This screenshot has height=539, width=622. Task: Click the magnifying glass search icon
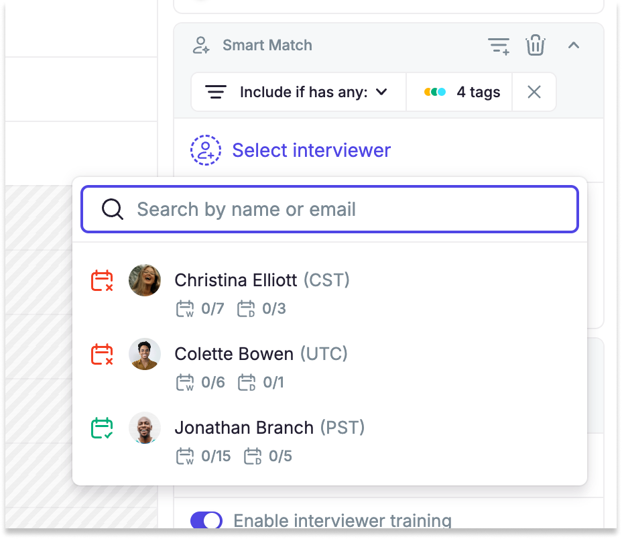[113, 209]
